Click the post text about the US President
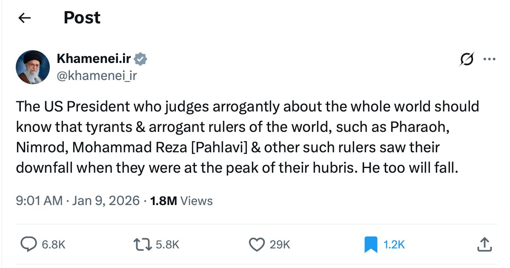Viewport: 510px width, 268px height. point(247,137)
